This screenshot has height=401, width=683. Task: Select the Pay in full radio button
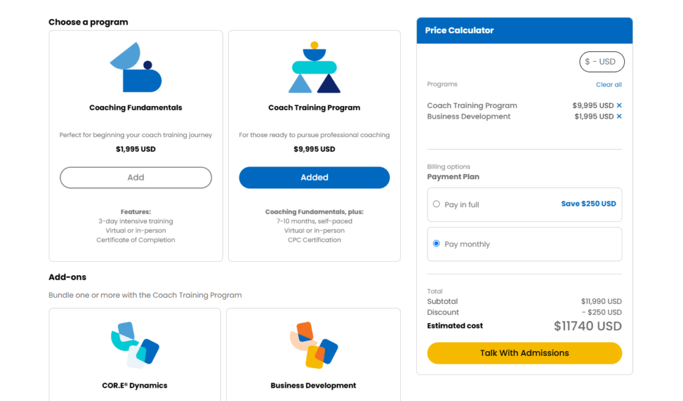436,204
